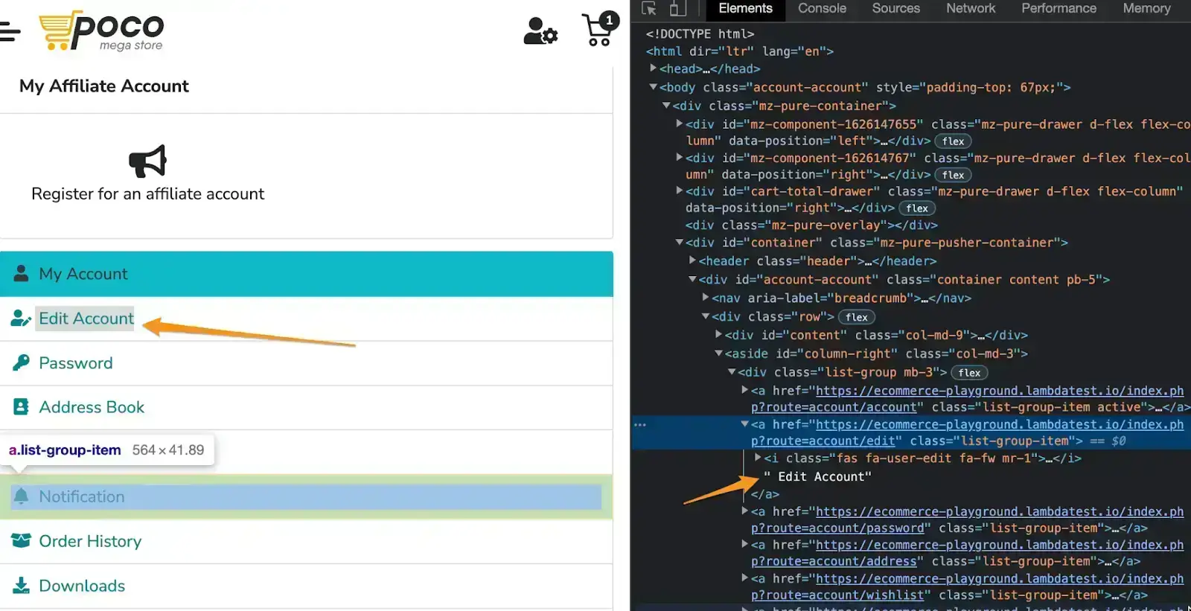The image size is (1191, 611).
Task: Select the html dir="ltr" line
Action: pyautogui.click(x=739, y=51)
